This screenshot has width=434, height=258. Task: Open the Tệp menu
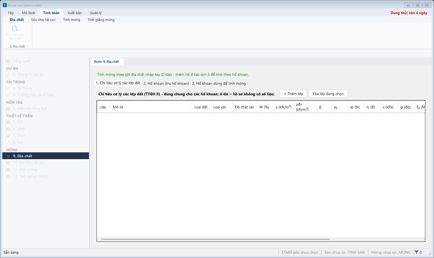tap(11, 13)
